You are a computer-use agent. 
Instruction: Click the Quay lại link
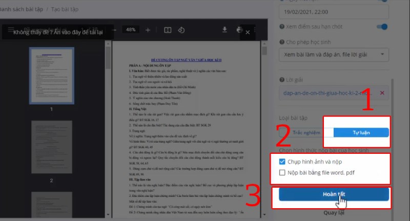(334, 213)
